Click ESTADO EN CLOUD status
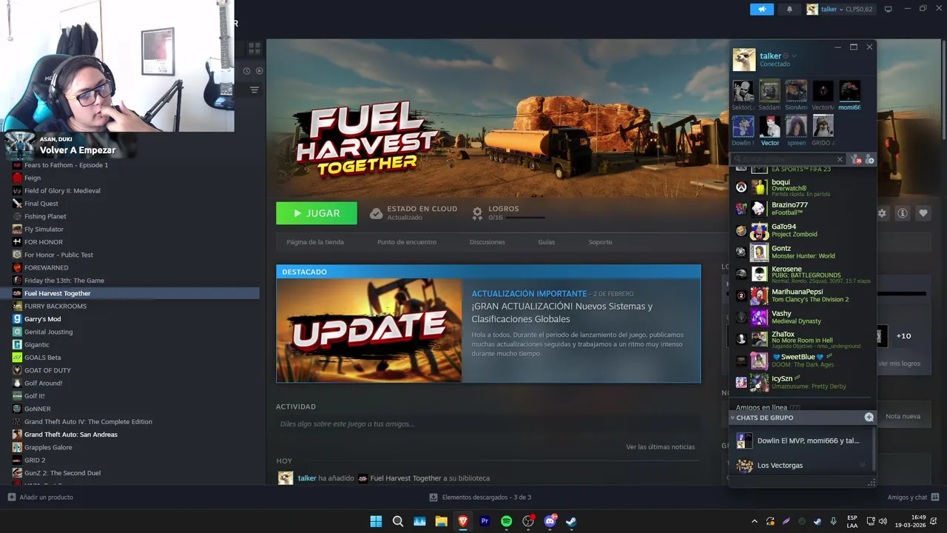Viewport: 947px width, 533px height. click(414, 213)
